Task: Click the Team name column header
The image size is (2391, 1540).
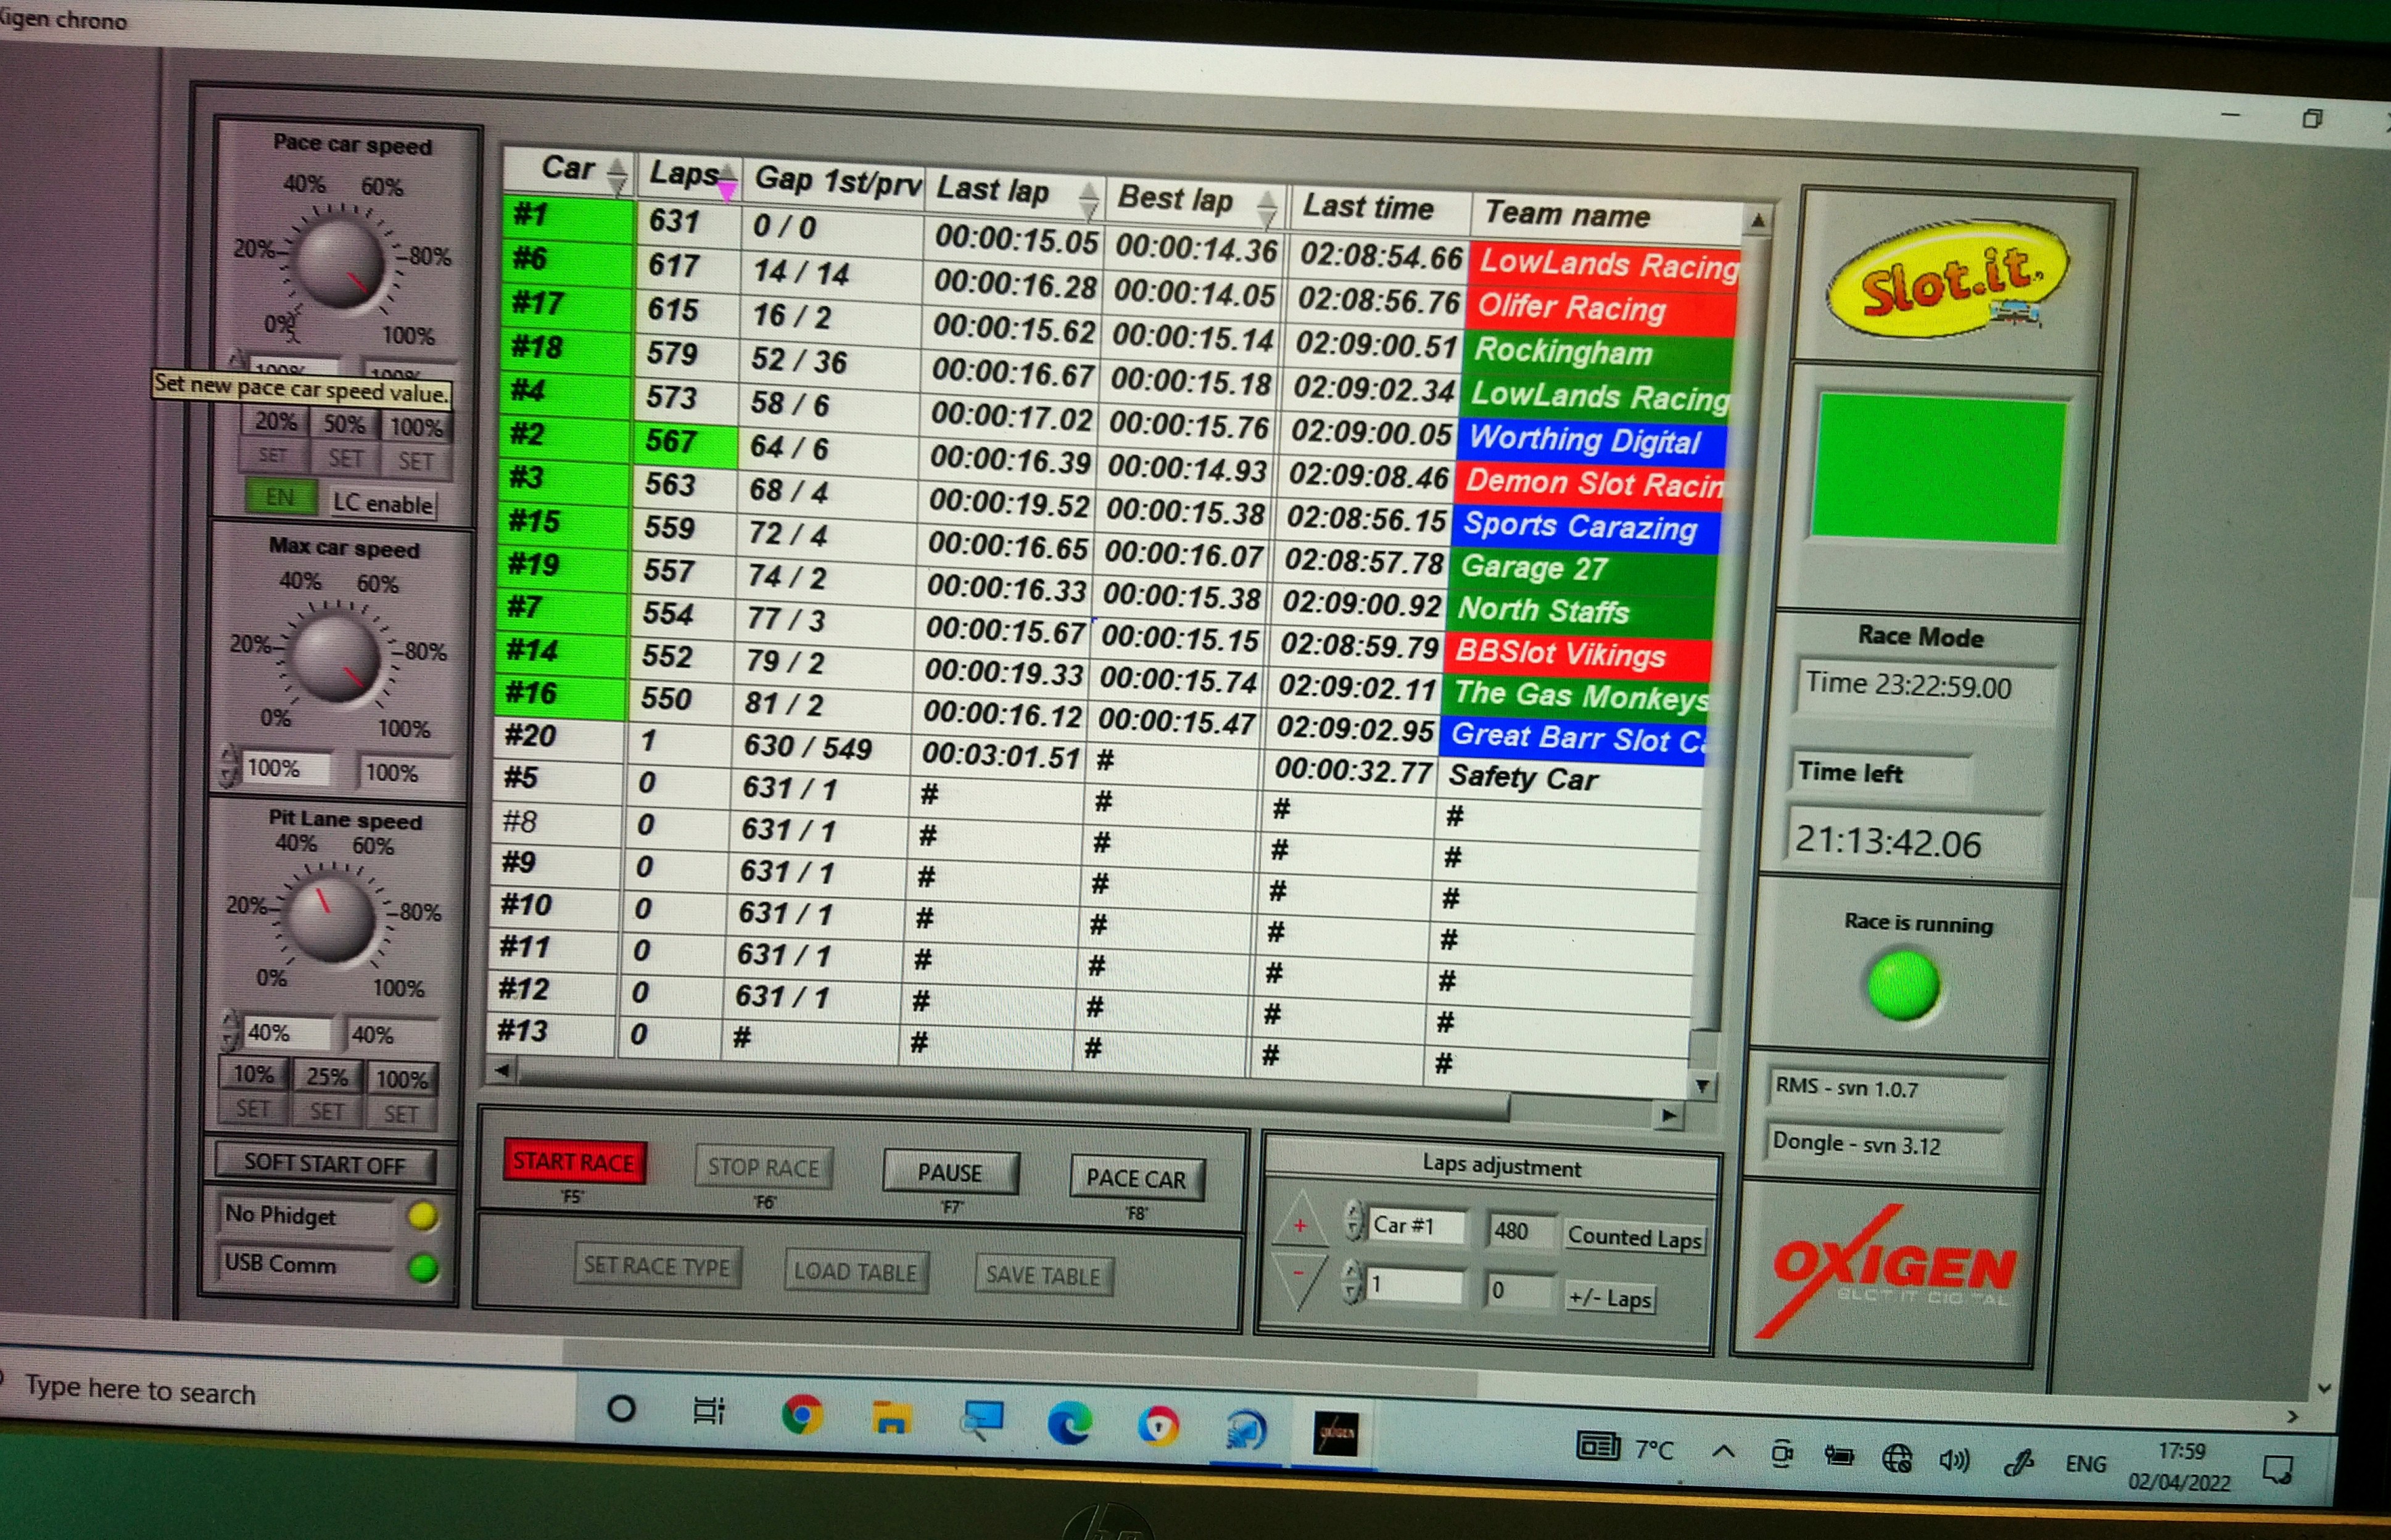Action: click(1567, 214)
